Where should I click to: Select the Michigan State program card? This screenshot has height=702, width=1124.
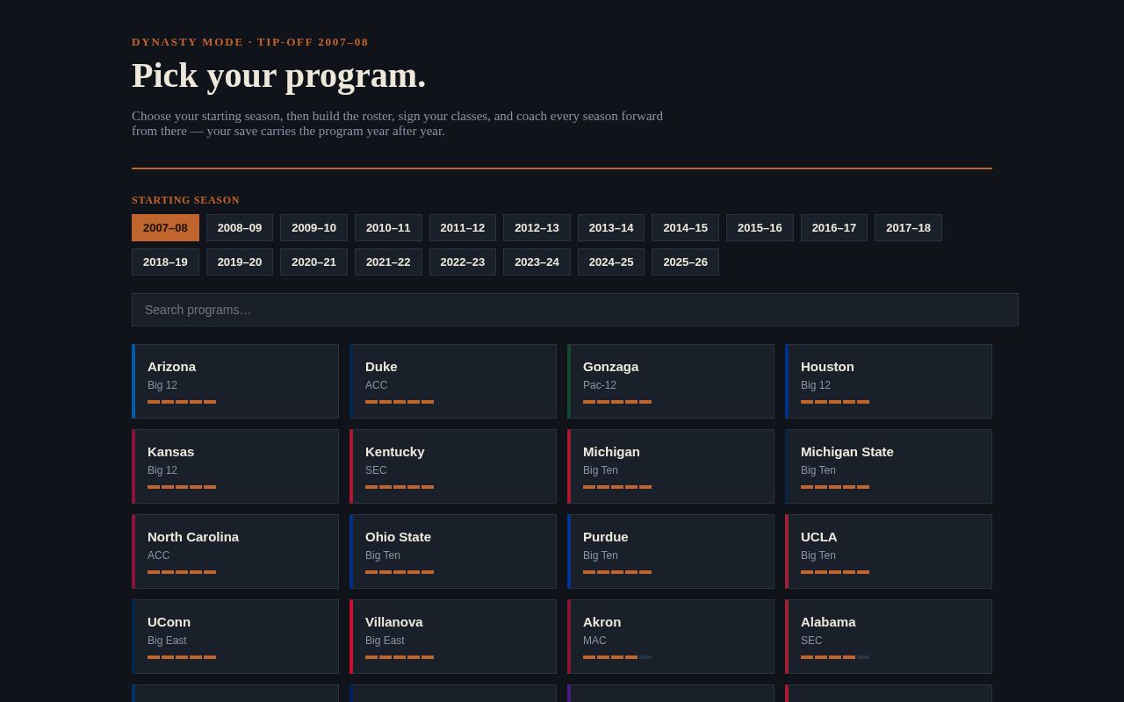pos(889,466)
